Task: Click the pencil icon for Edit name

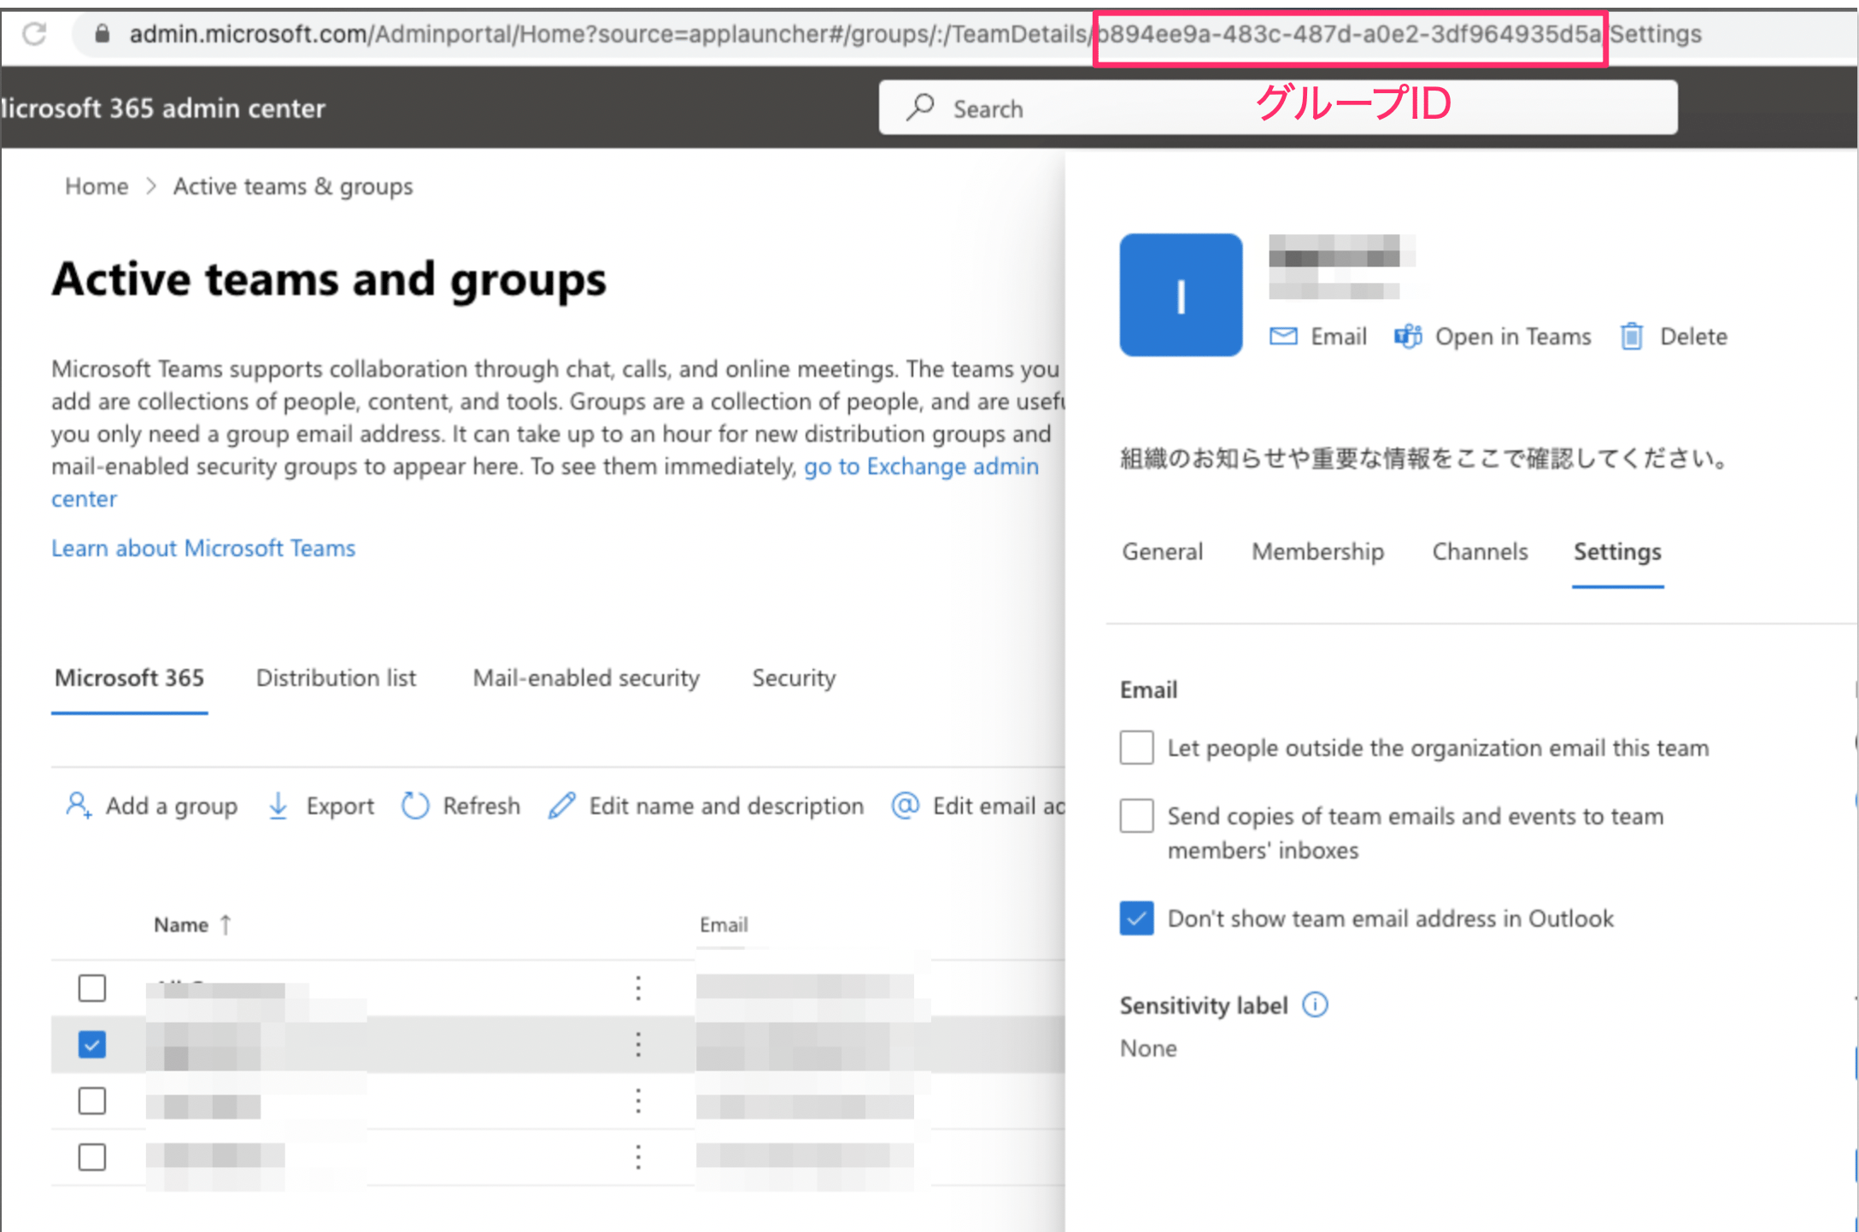Action: 561,806
